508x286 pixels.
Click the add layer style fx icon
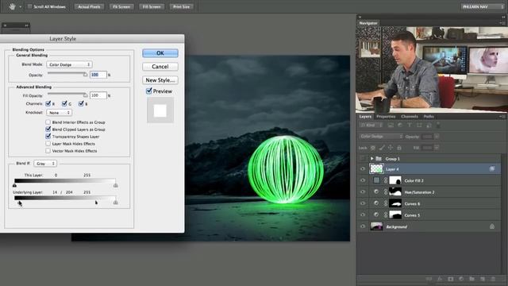(440, 279)
